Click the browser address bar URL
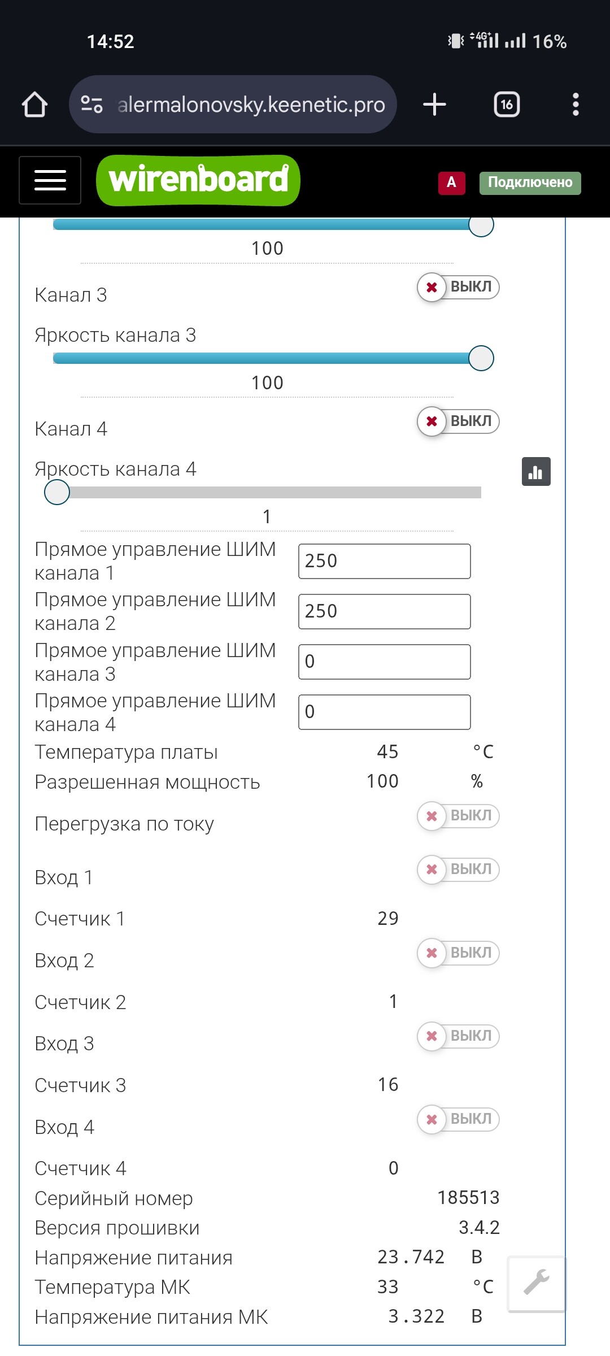This screenshot has width=610, height=1356. click(x=251, y=105)
